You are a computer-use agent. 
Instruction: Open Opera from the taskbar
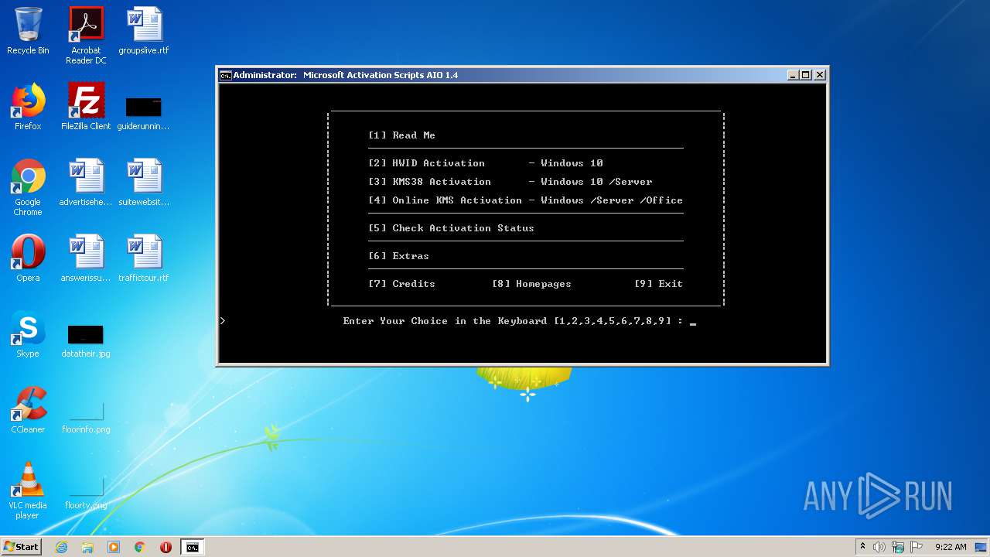pos(166,547)
